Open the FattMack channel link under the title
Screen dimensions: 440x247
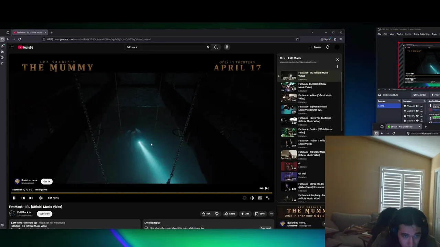pyautogui.click(x=23, y=212)
